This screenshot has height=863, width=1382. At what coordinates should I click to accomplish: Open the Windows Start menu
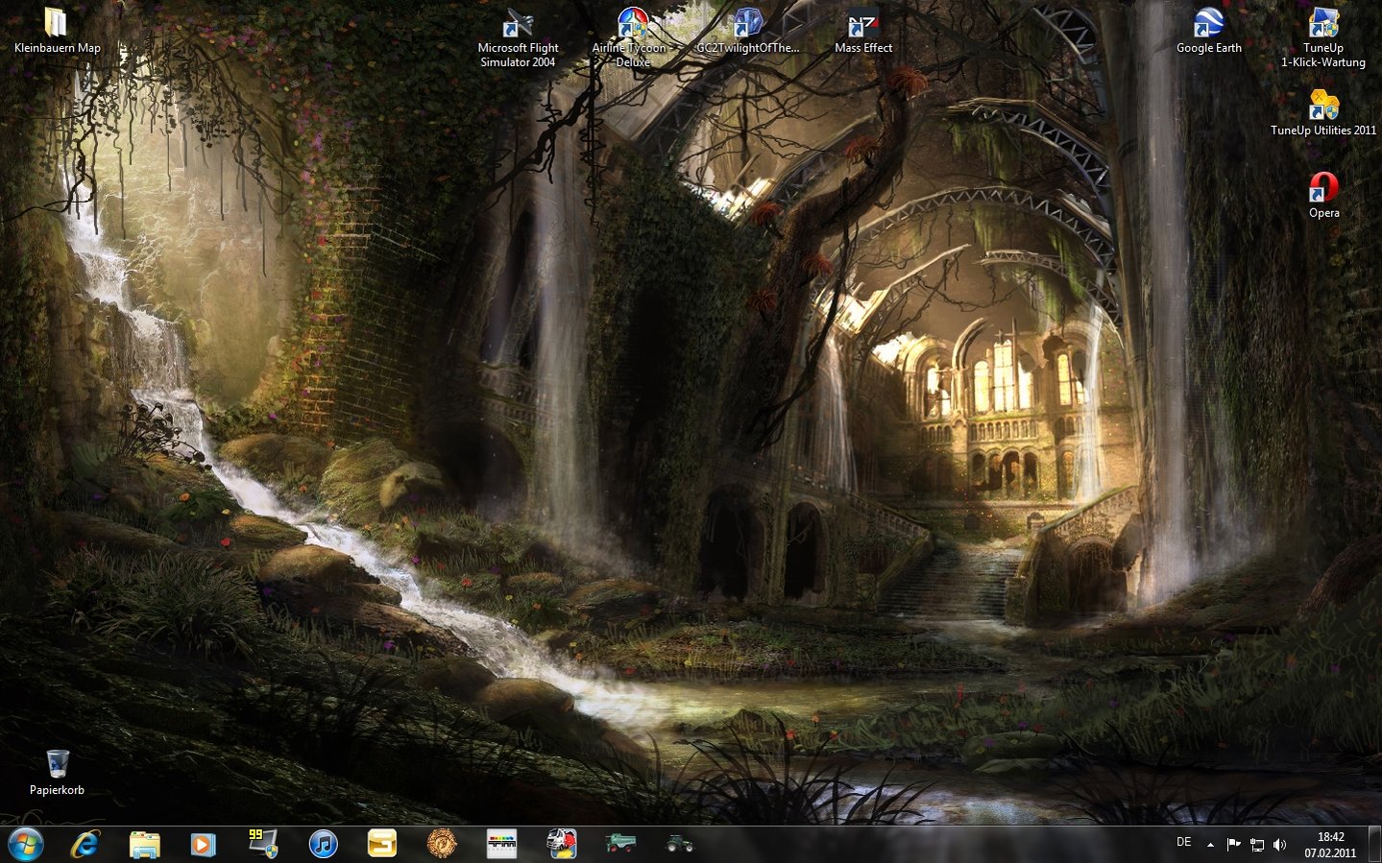[25, 844]
